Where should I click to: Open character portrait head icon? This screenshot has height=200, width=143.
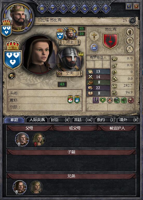(130, 32)
